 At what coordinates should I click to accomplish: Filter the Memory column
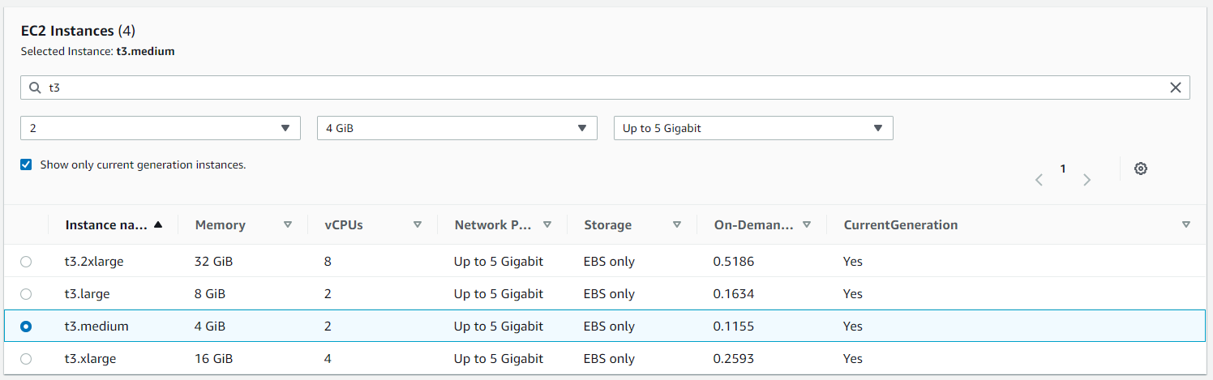[x=288, y=225]
